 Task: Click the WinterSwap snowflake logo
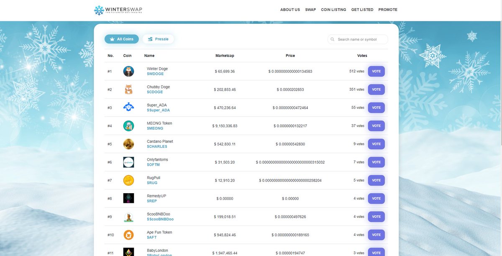(98, 10)
